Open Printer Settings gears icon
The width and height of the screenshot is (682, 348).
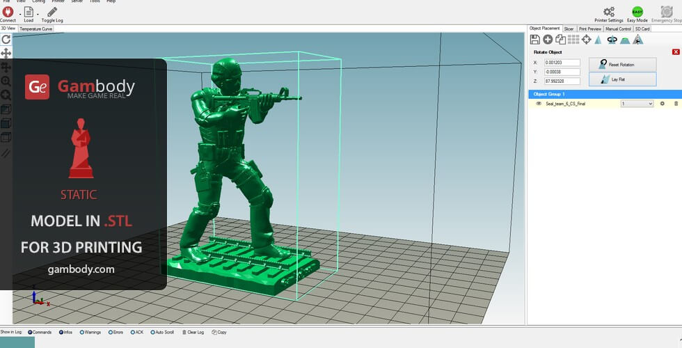[x=609, y=11]
